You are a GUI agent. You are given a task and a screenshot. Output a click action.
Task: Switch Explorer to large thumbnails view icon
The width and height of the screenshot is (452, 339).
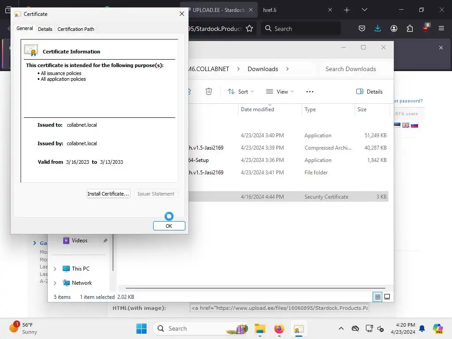387,297
